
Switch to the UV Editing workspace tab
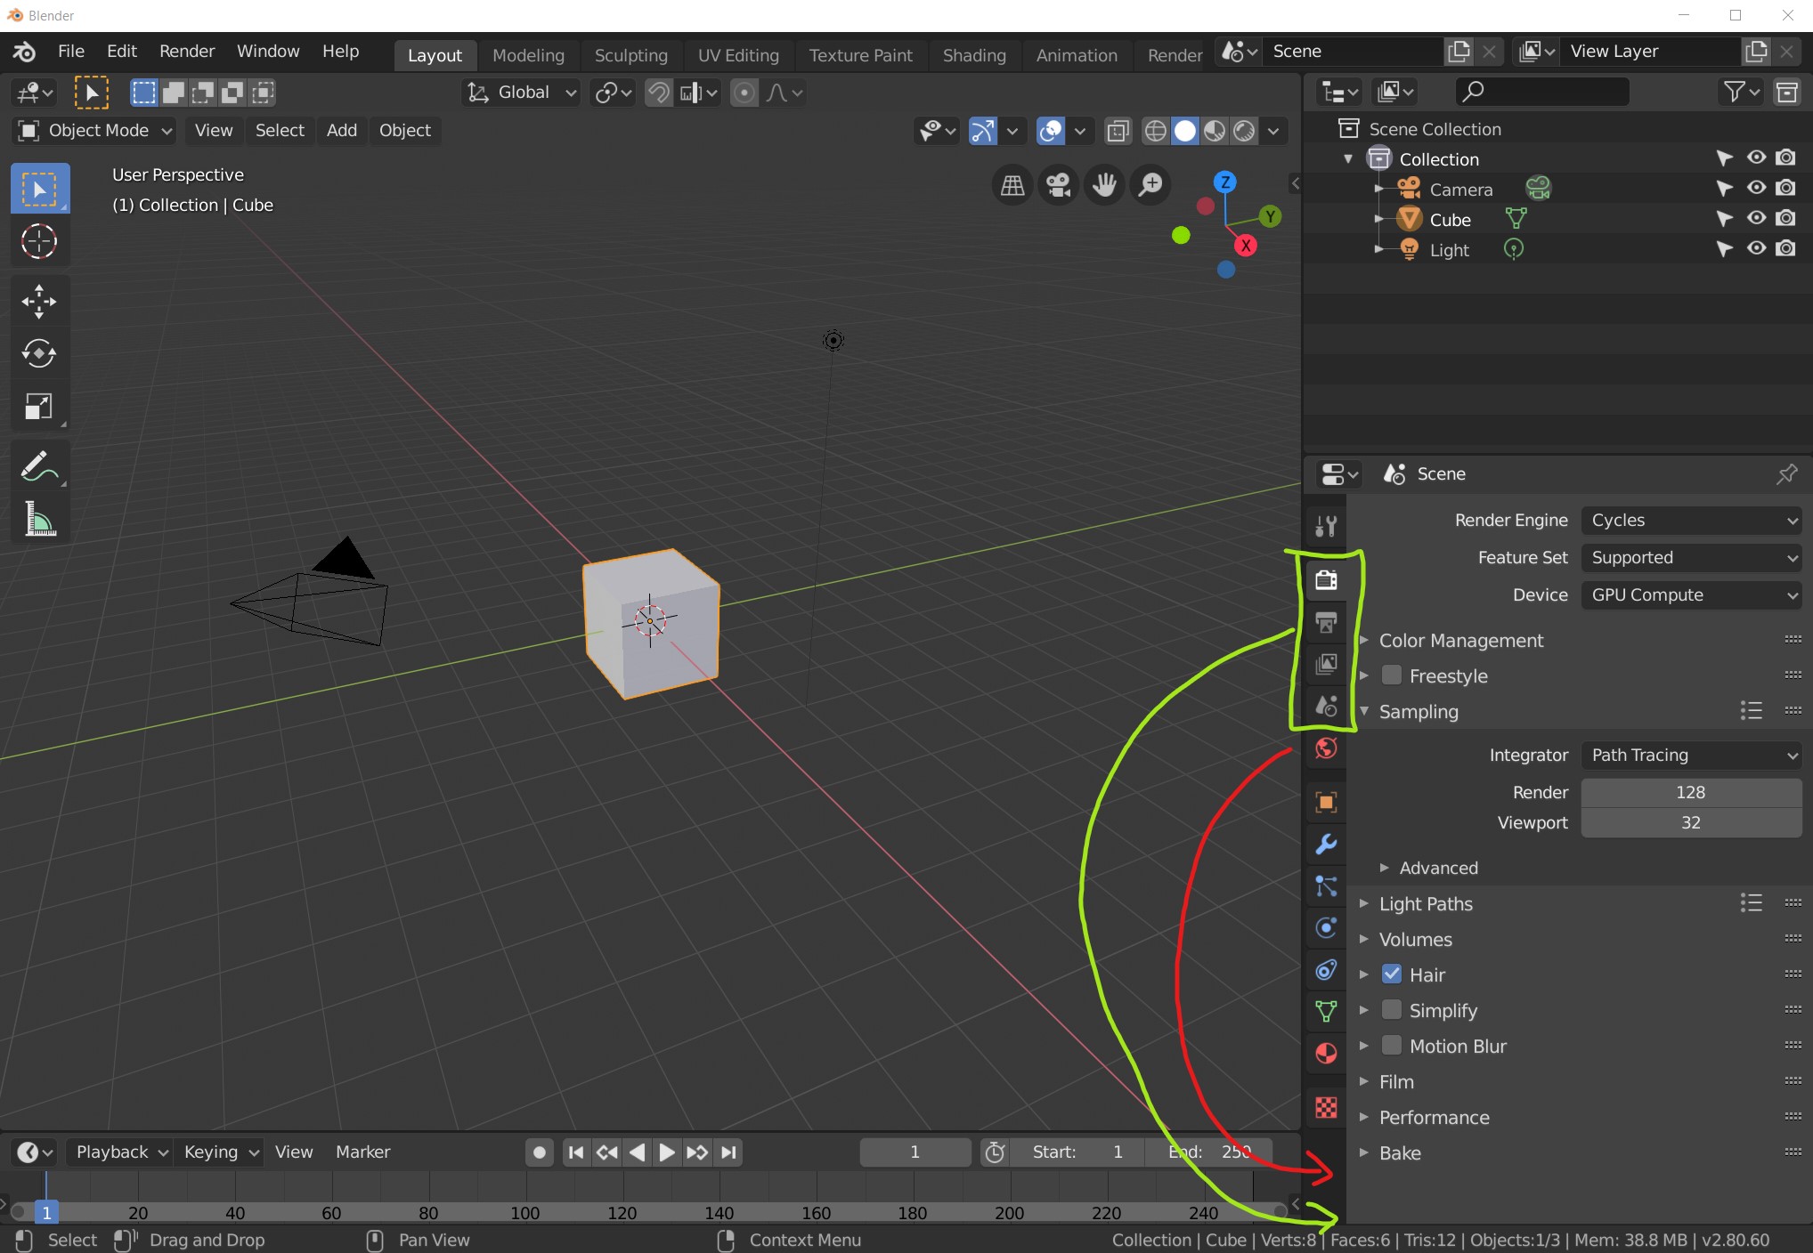coord(738,55)
